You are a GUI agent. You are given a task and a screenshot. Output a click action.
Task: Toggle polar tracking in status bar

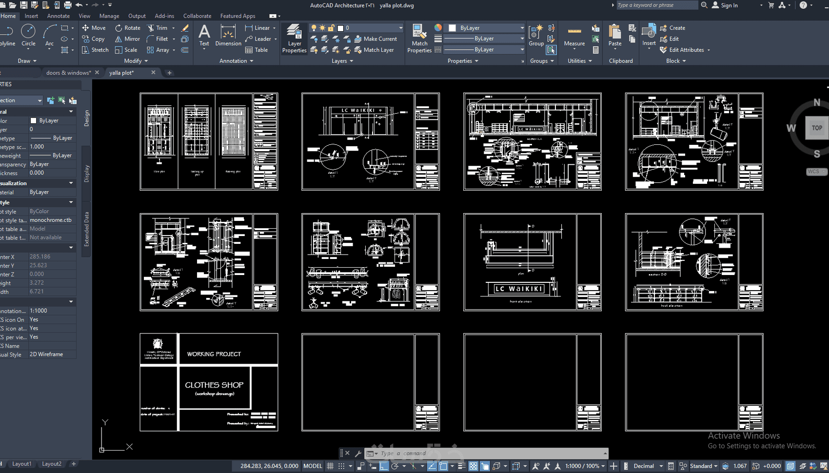pyautogui.click(x=395, y=466)
